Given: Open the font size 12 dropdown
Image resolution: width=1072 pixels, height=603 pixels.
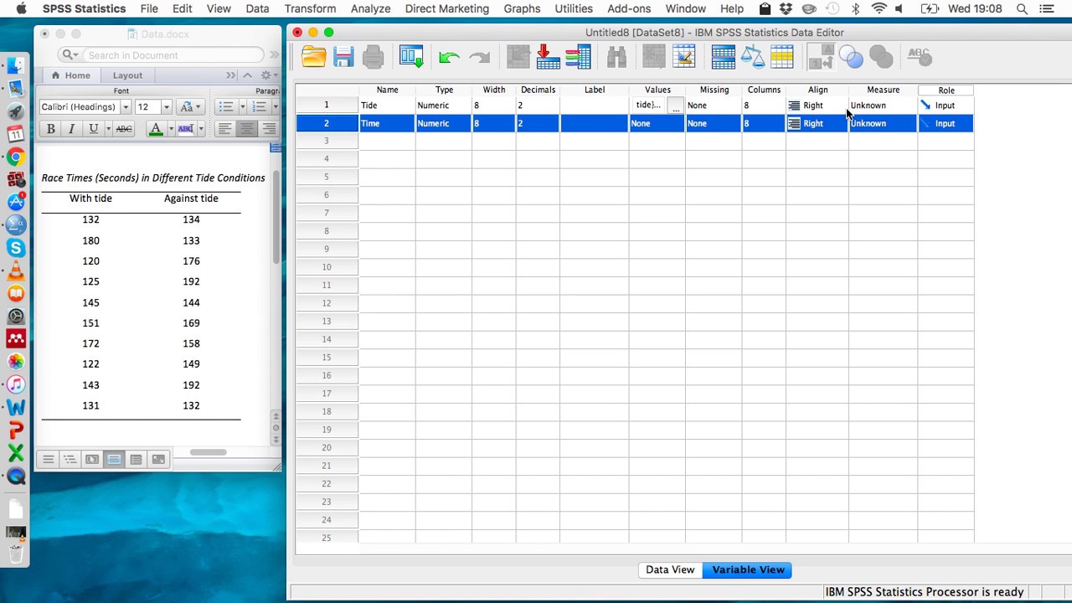Looking at the screenshot, I should coord(166,106).
